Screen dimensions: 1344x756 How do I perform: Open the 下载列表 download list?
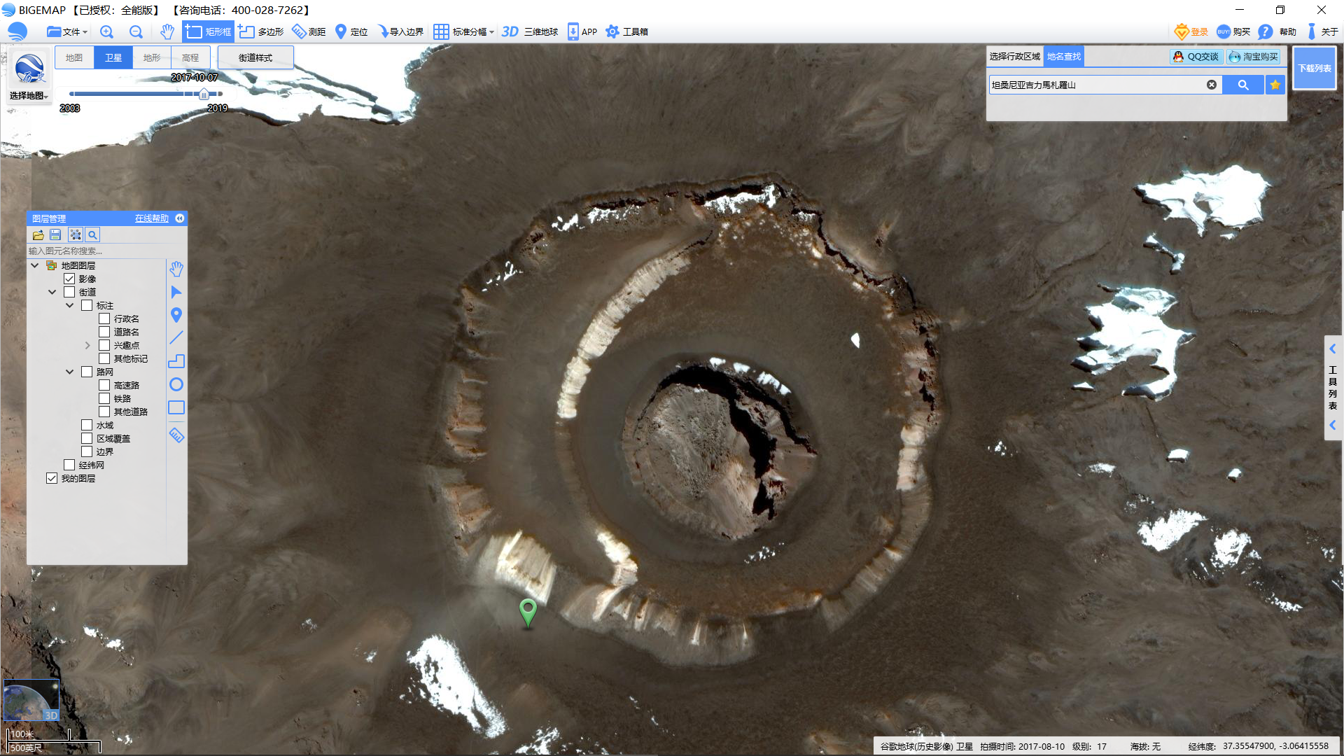click(1315, 68)
